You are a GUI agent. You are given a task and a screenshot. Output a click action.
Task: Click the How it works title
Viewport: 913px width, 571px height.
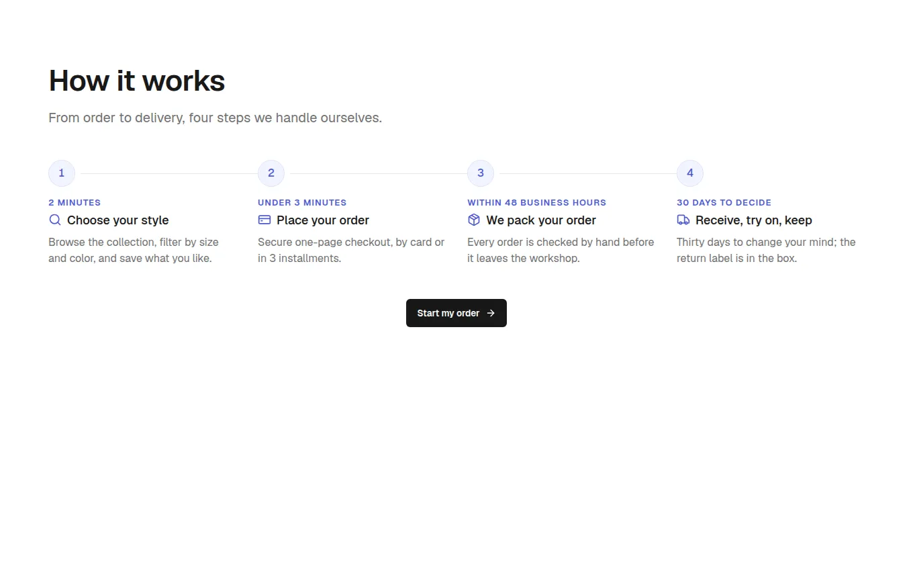click(x=137, y=81)
